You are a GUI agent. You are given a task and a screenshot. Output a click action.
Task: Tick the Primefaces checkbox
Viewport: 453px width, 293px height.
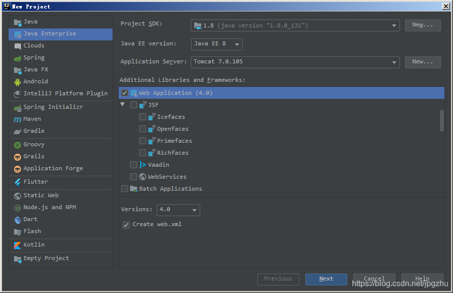coord(143,141)
